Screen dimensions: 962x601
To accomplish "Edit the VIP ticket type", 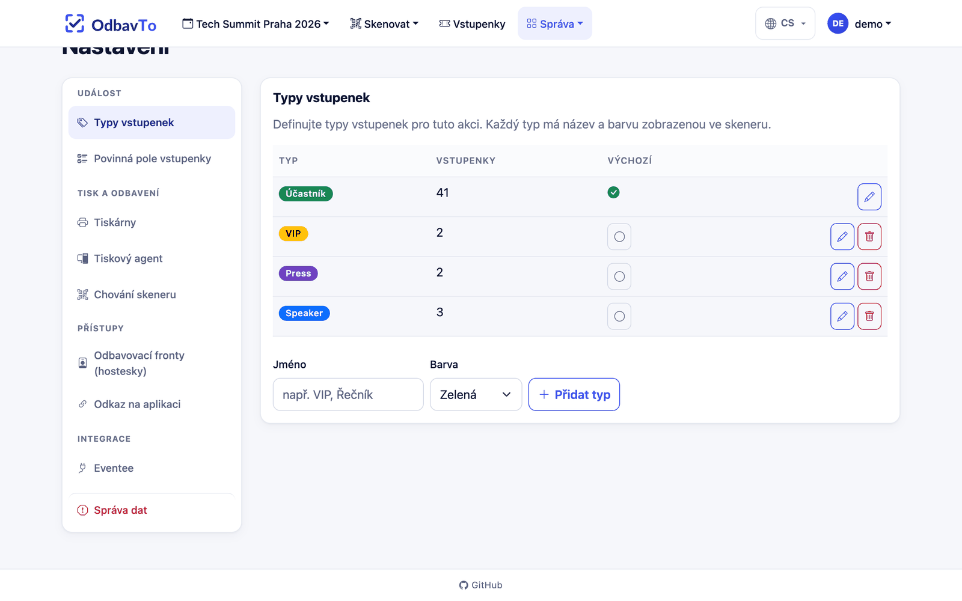I will [x=842, y=237].
